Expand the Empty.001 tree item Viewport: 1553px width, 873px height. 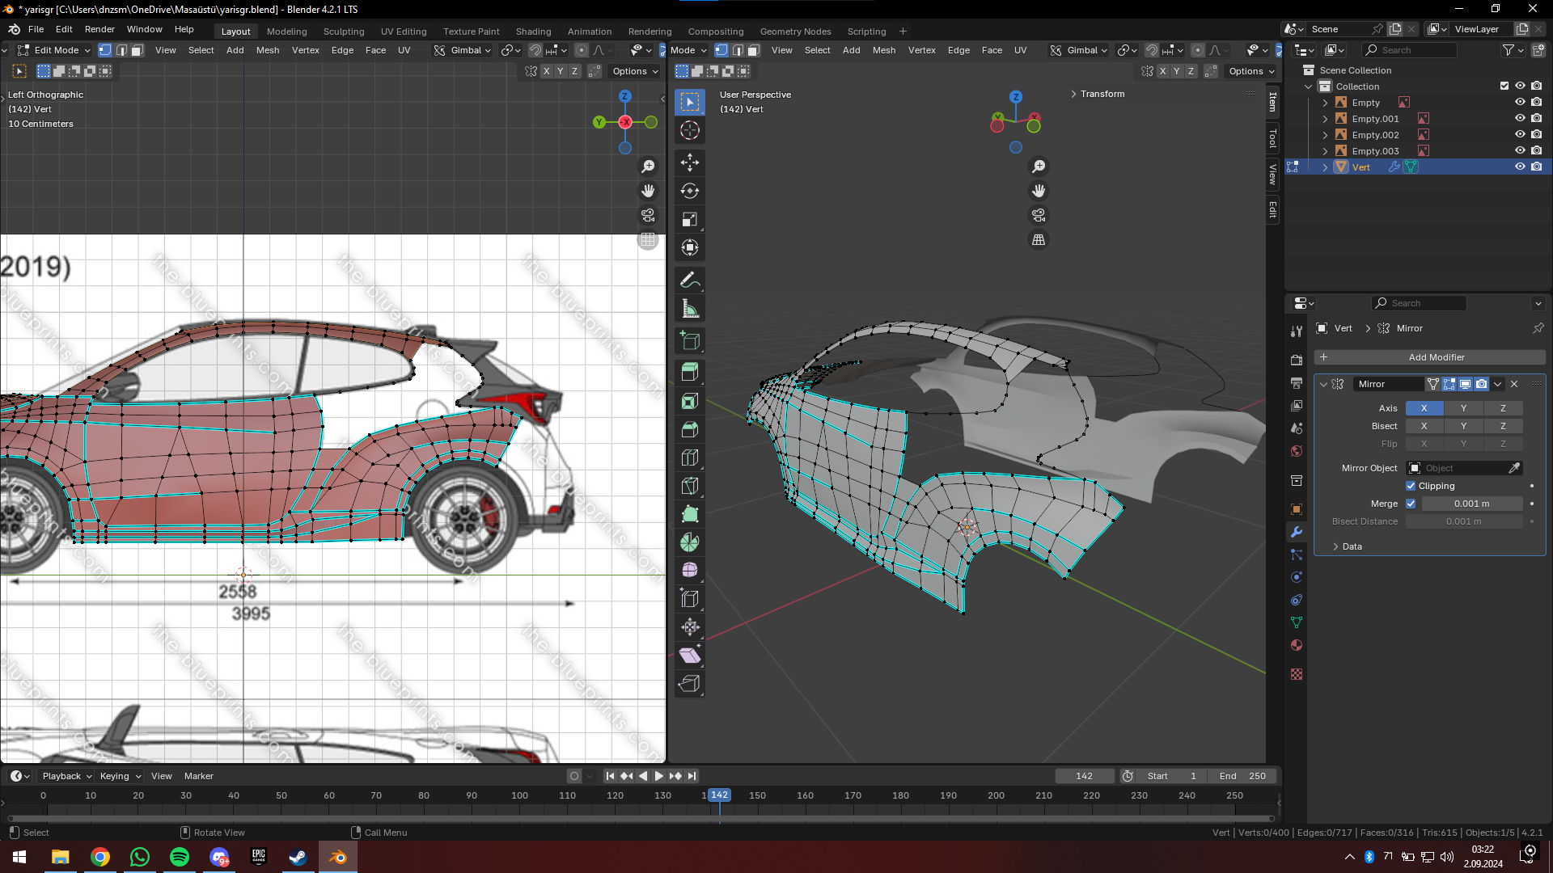[x=1325, y=119]
